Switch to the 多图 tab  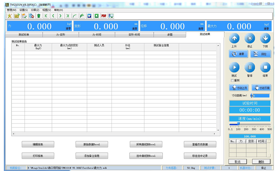(x=170, y=34)
